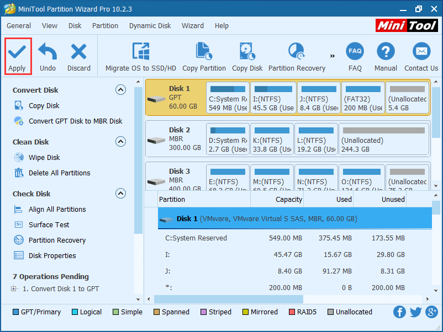Viewport: 443px width, 332px height.
Task: Open the Disk menu
Action: pyautogui.click(x=75, y=26)
